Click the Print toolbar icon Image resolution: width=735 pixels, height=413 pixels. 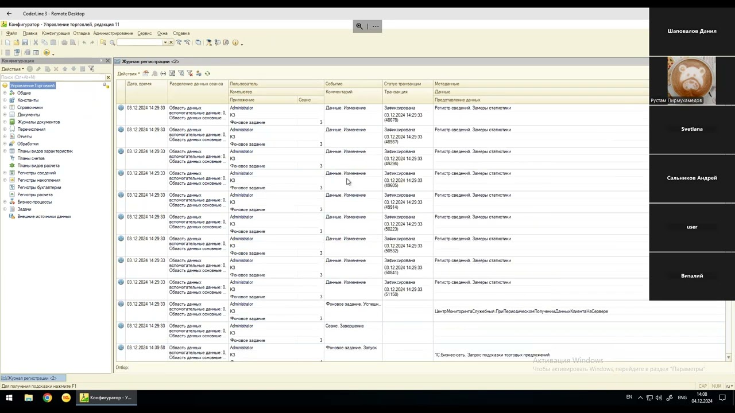tap(64, 42)
